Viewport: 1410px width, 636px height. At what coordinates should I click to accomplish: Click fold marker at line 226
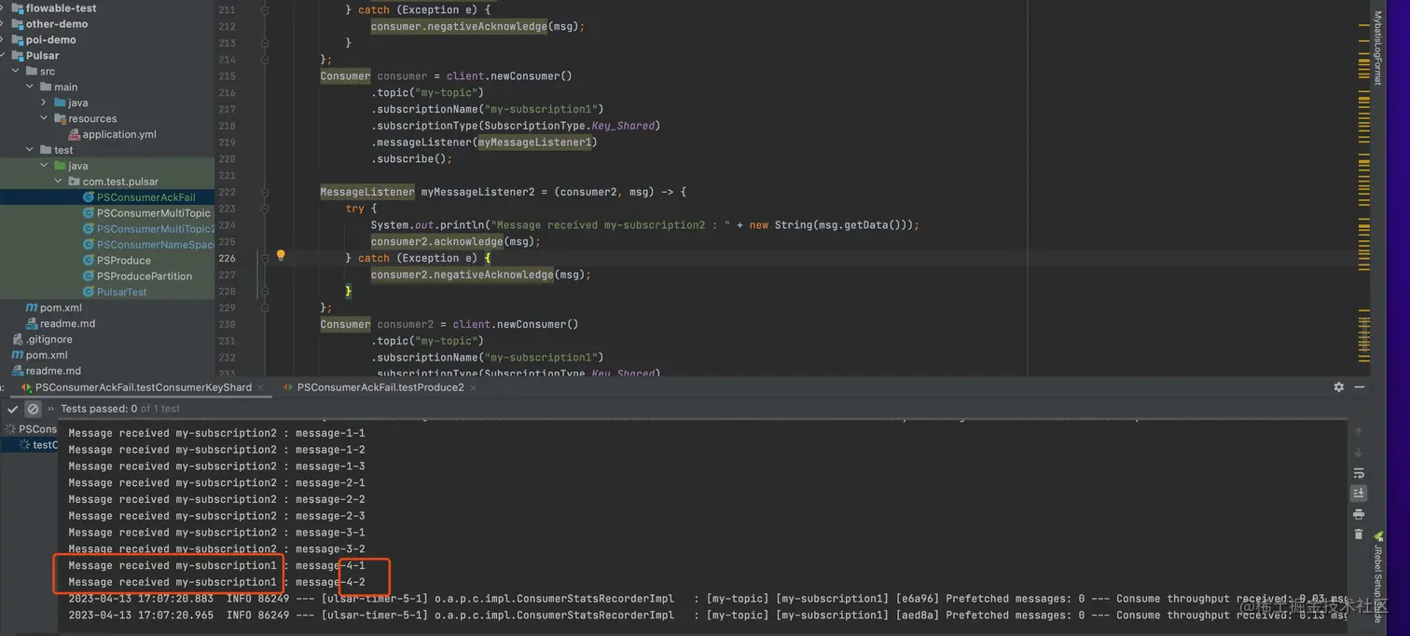tap(265, 258)
